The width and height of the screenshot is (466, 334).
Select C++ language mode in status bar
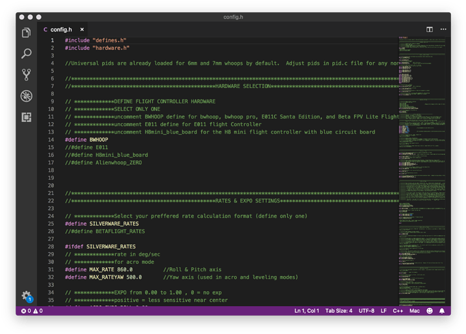(398, 311)
